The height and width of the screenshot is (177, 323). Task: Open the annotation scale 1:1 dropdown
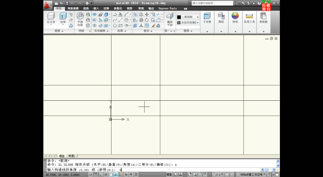click(218, 174)
